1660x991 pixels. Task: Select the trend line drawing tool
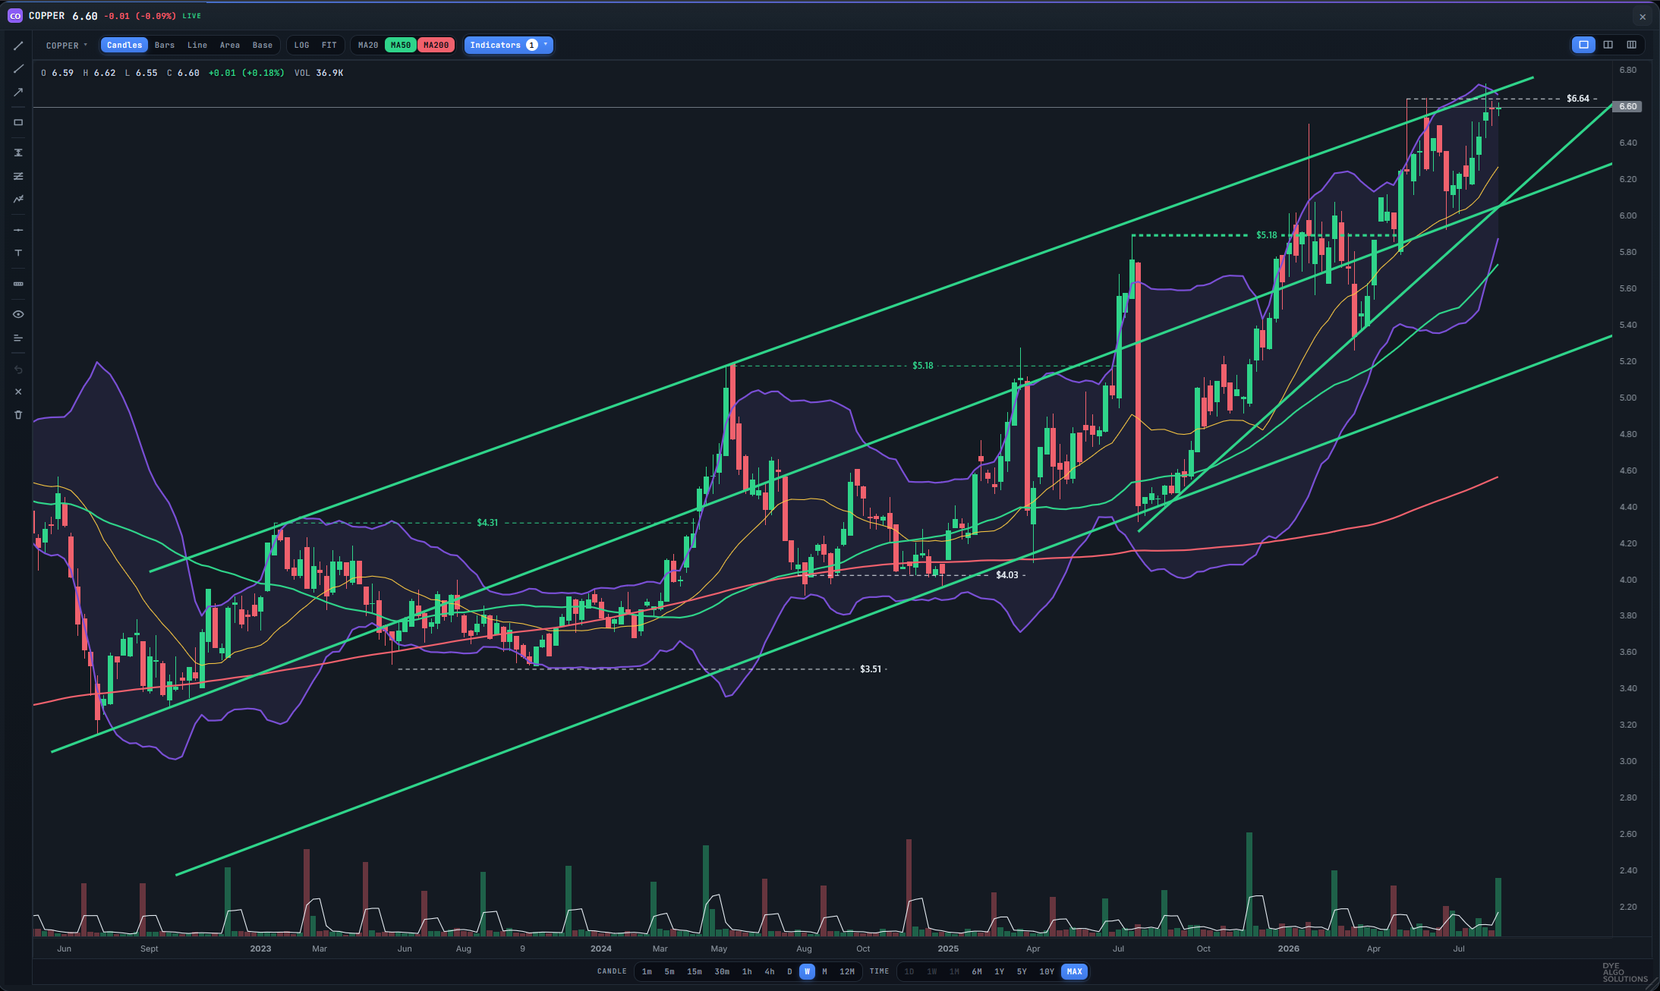18,46
